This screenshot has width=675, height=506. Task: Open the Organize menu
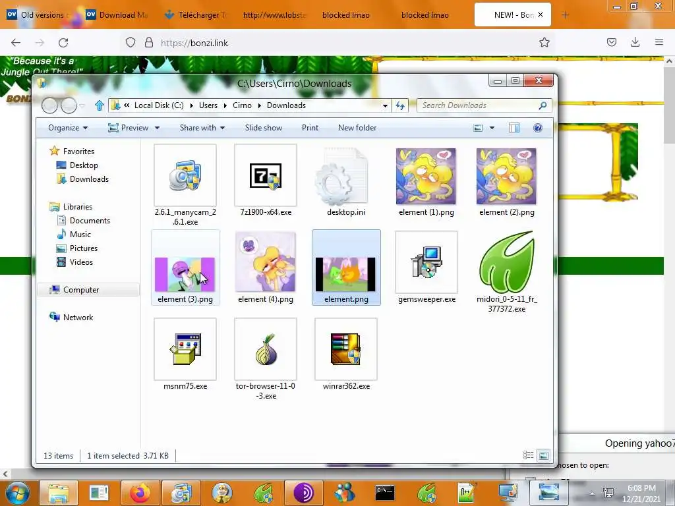(x=68, y=128)
